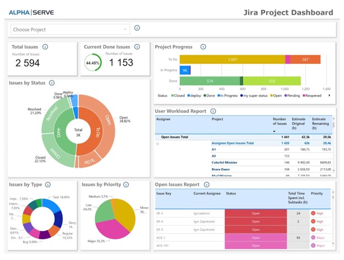Click the Project Progress info icon
The height and width of the screenshot is (260, 344).
203,47
